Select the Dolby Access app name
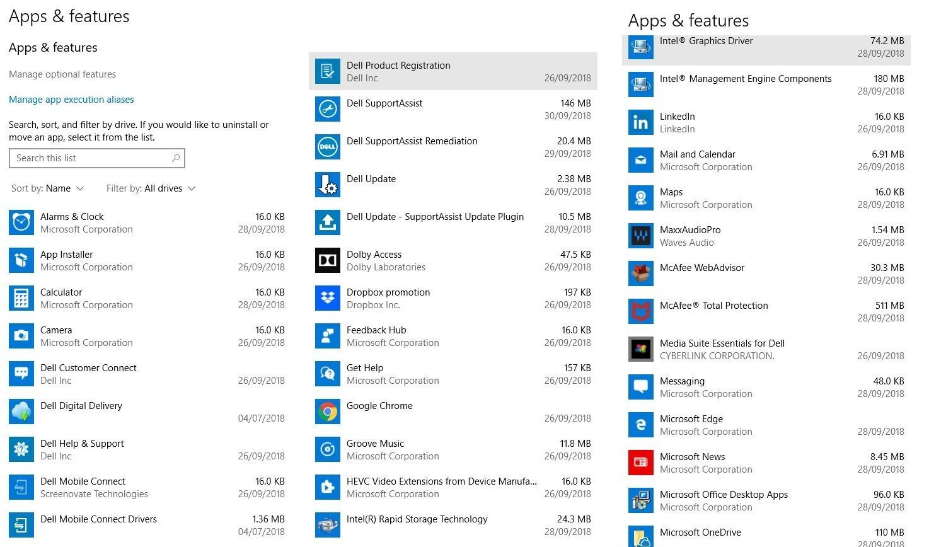Screen dimensions: 929x547 [374, 255]
